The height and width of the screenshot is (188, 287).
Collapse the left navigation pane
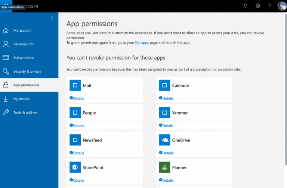tap(52, 18)
